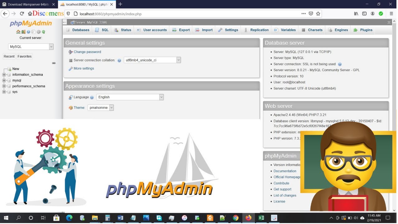398x224 pixels.
Task: Click help icon next to Language label
Action: tap(92, 97)
